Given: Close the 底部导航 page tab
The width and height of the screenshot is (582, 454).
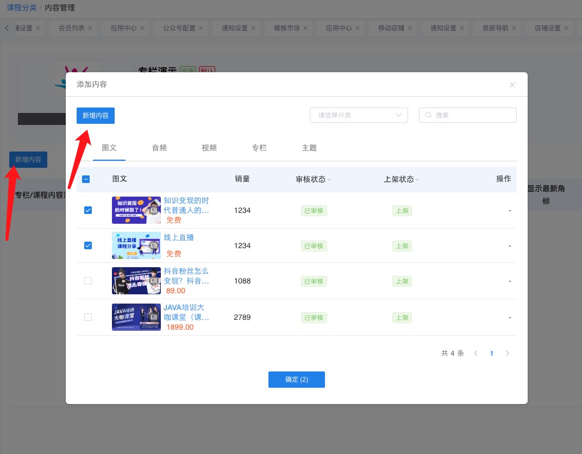Looking at the screenshot, I should (514, 28).
